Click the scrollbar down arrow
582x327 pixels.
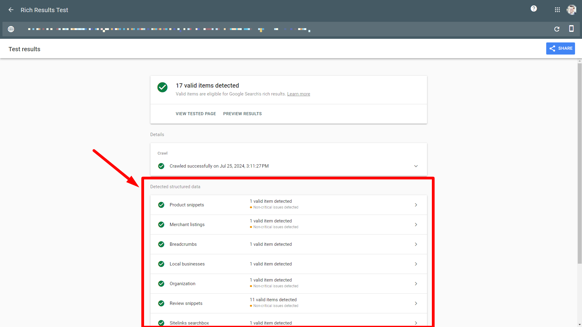(580, 325)
